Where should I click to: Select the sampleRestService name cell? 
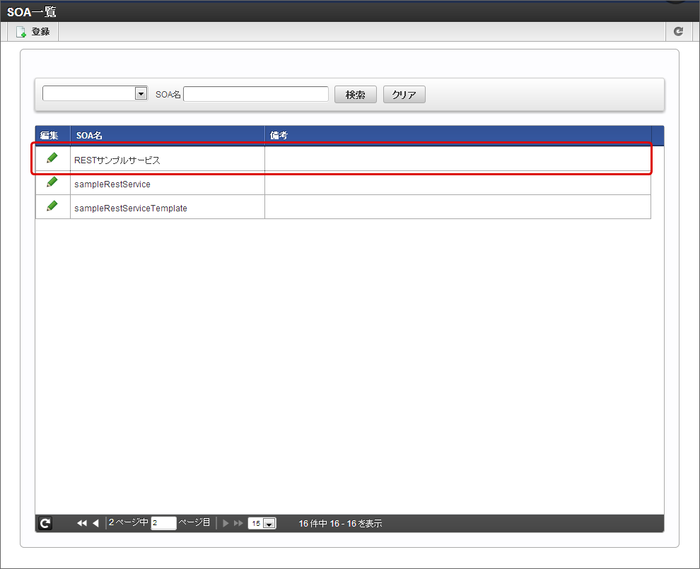coord(168,184)
